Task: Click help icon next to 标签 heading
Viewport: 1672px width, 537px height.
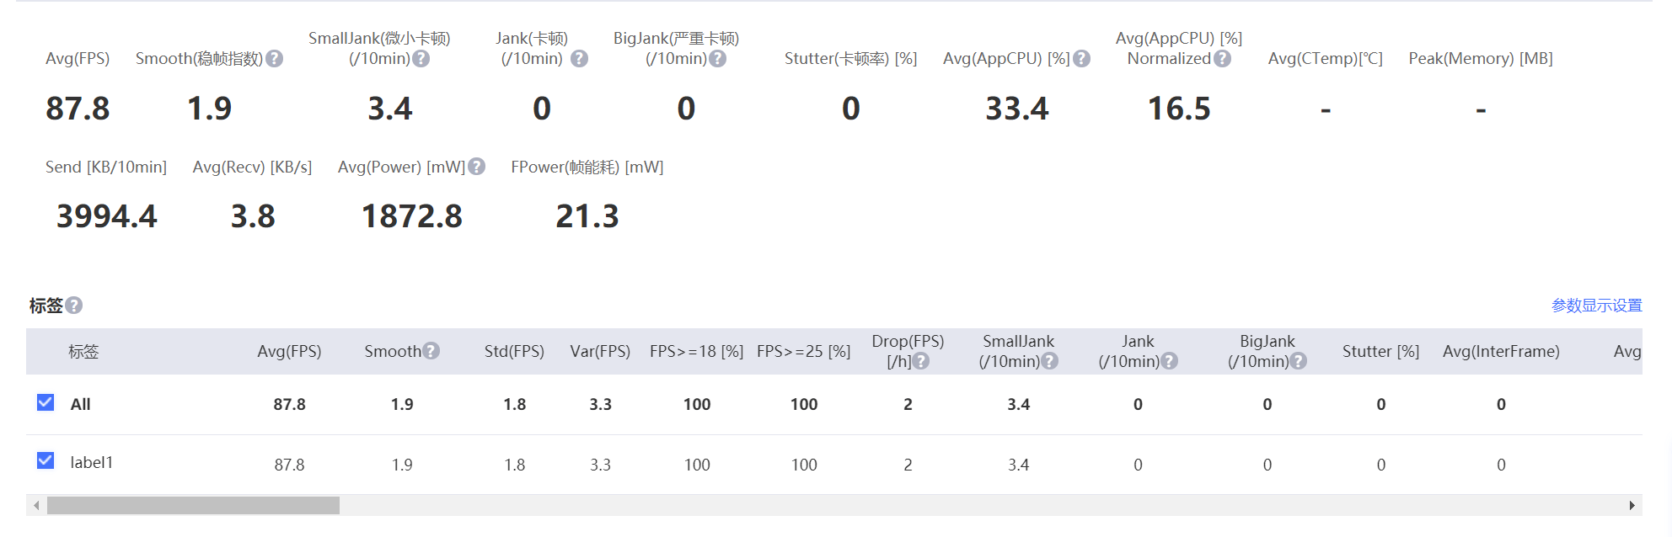Action: click(x=74, y=306)
